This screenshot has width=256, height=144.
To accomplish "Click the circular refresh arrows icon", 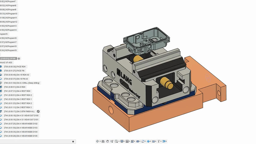I will 143,141.
